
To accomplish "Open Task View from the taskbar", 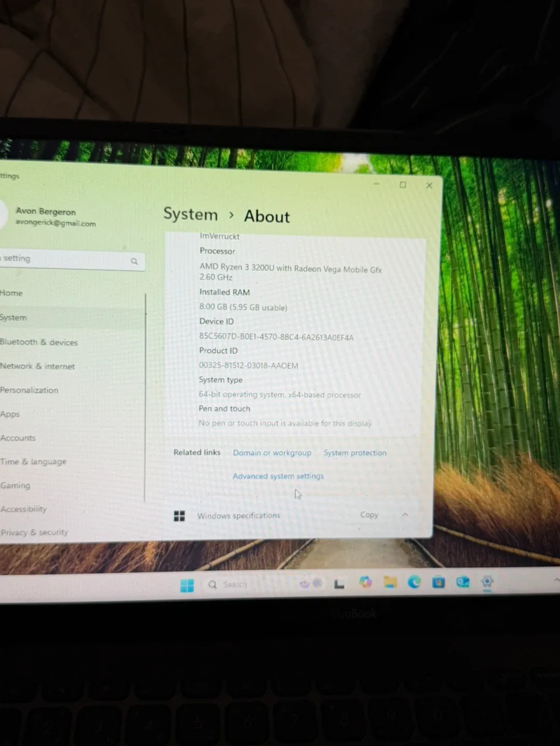I will pyautogui.click(x=340, y=583).
